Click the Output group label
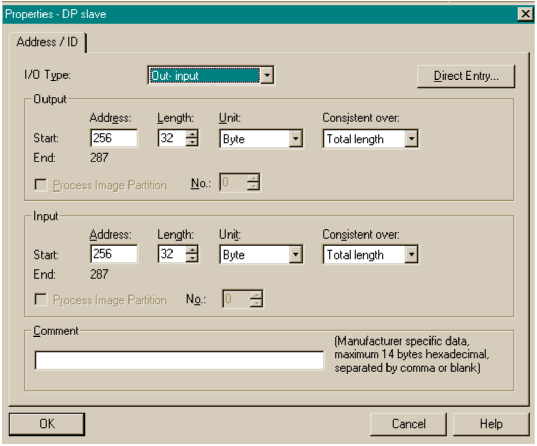 50,99
